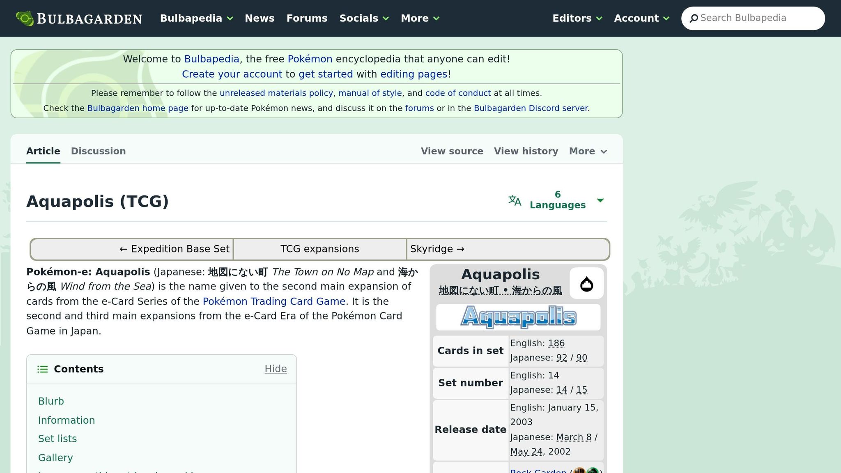Click the Bulbagarden wordmark
The width and height of the screenshot is (841, 473).
[90, 19]
